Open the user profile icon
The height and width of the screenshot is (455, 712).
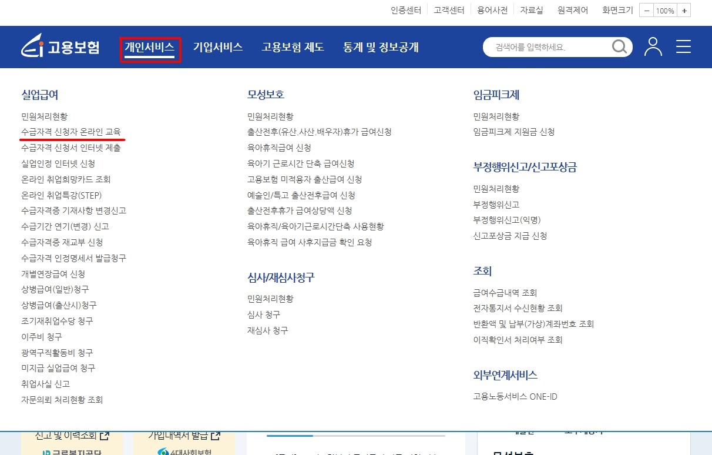point(653,47)
